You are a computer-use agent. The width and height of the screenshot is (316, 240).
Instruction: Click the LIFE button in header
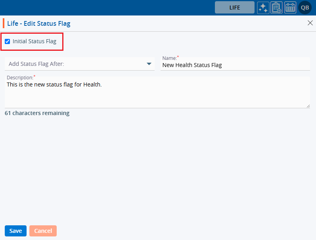pyautogui.click(x=235, y=8)
